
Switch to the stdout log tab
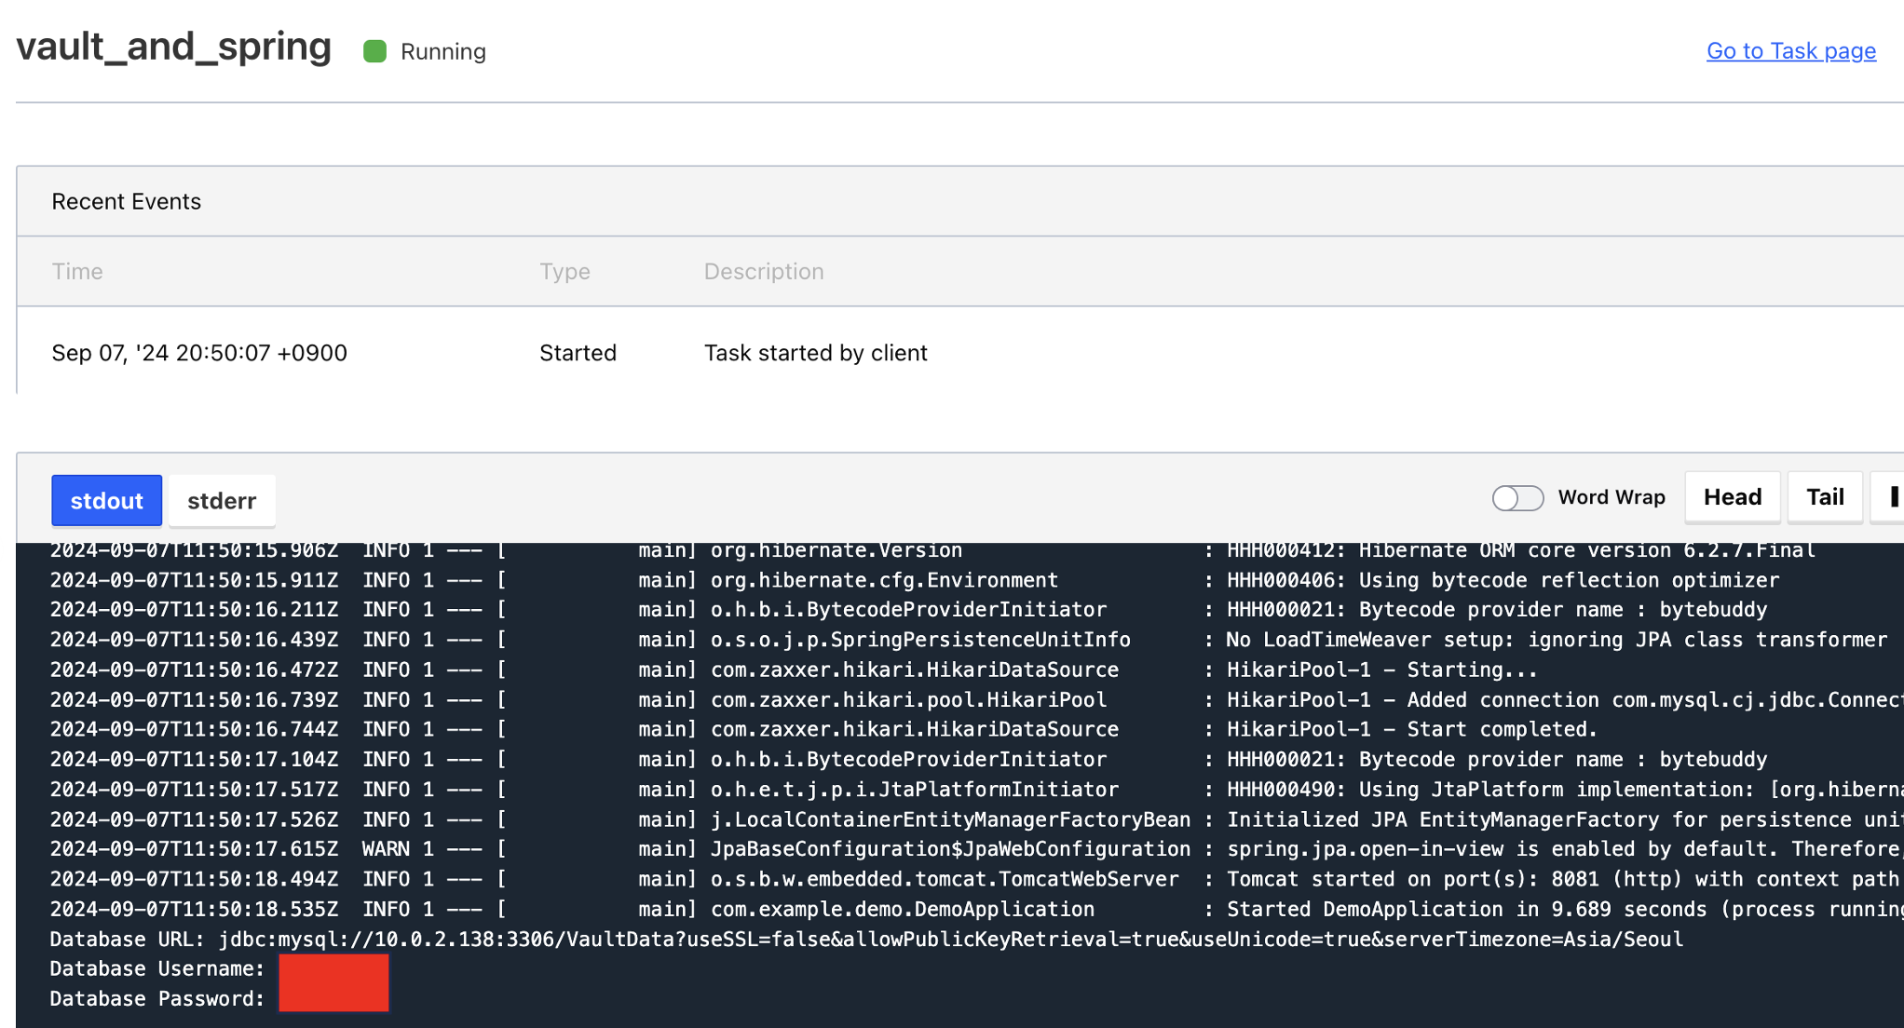click(x=106, y=500)
